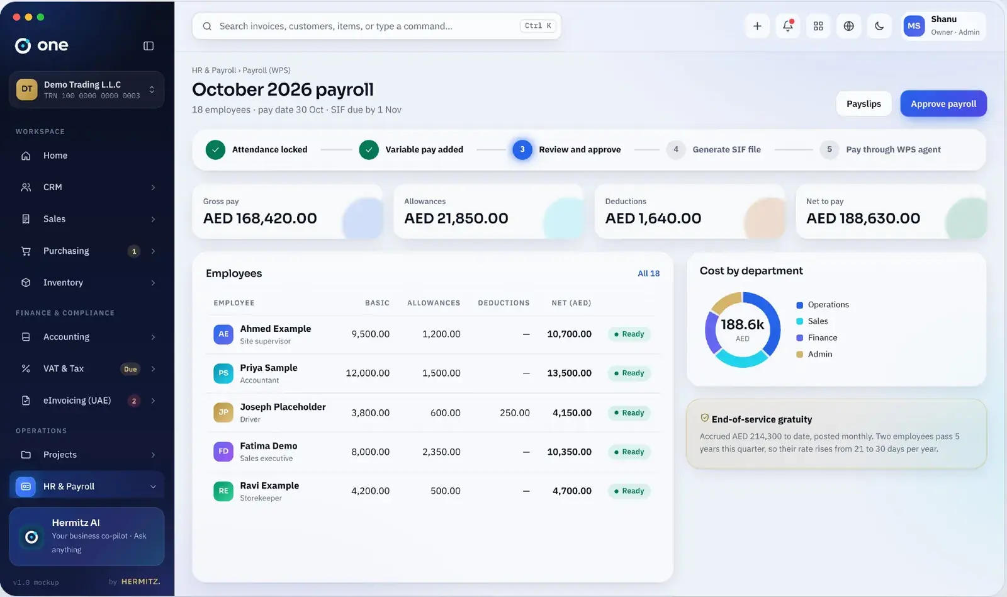Expand the VAT & Tax chevron
Image resolution: width=1007 pixels, height=597 pixels.
[x=153, y=369]
